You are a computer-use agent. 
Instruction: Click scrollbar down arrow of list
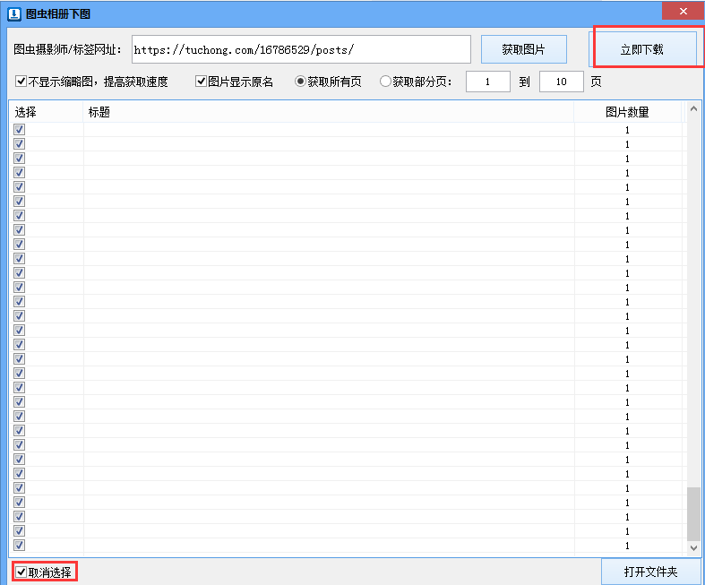point(693,547)
